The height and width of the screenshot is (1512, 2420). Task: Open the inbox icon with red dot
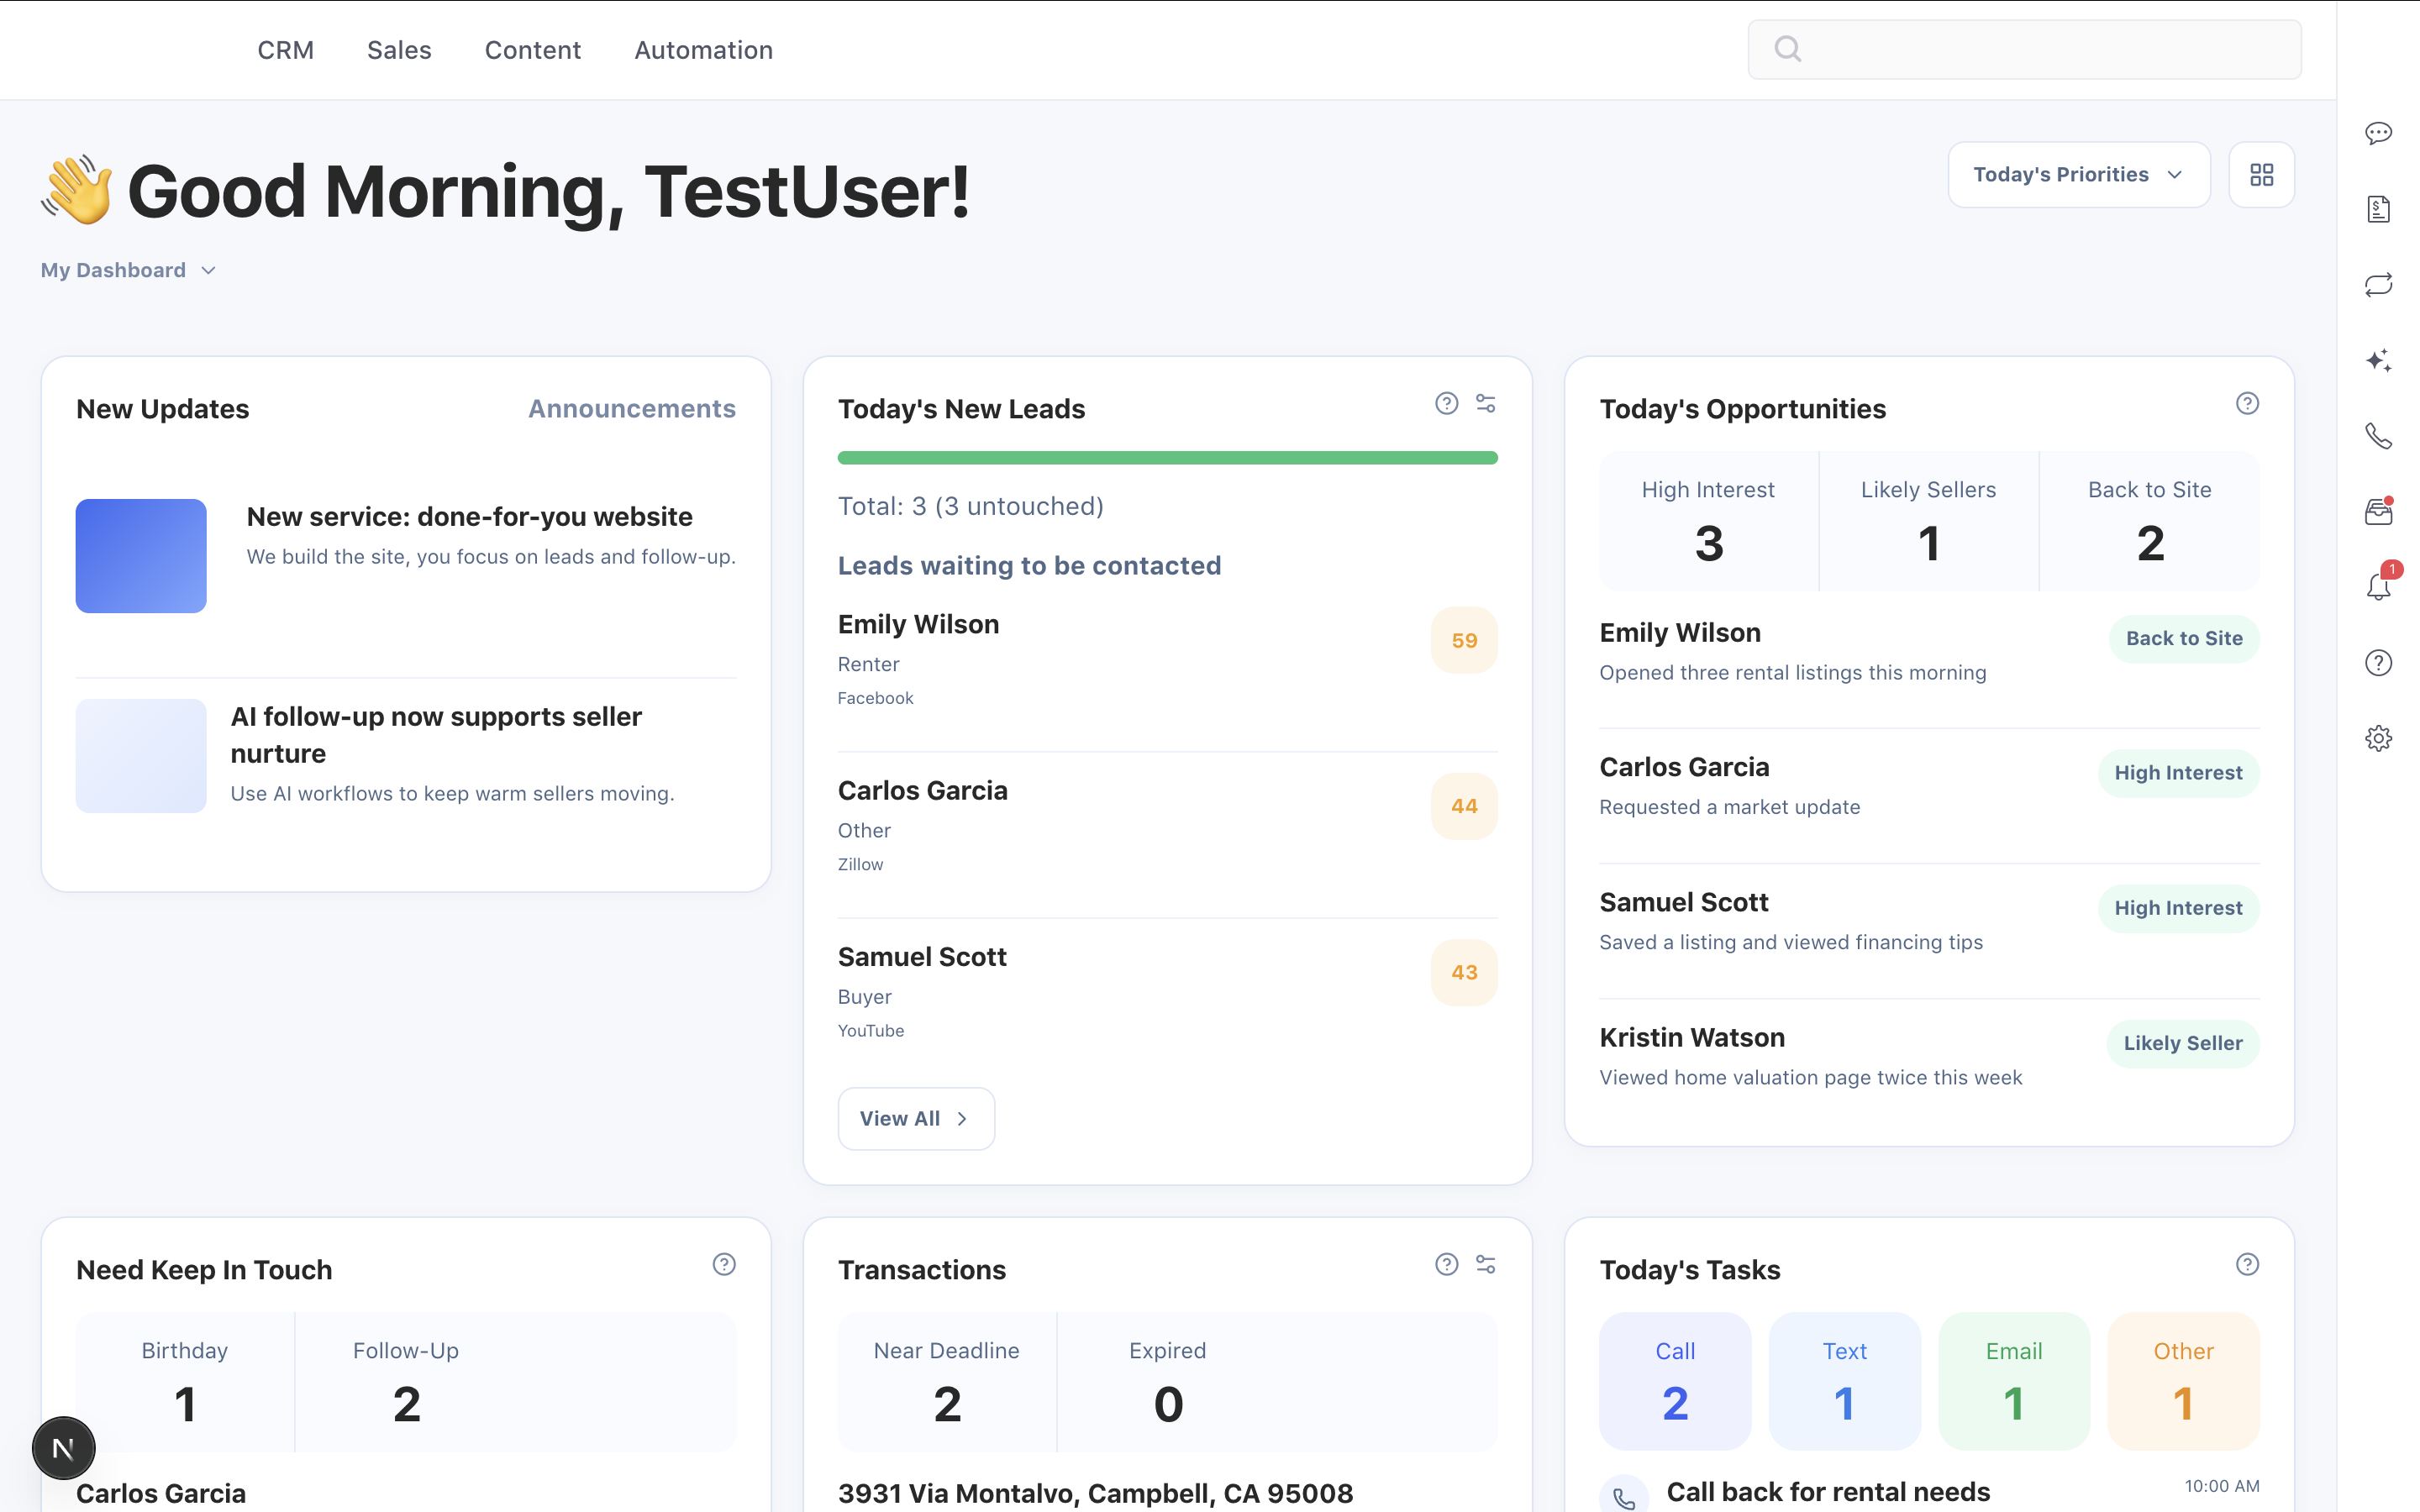point(2378,512)
